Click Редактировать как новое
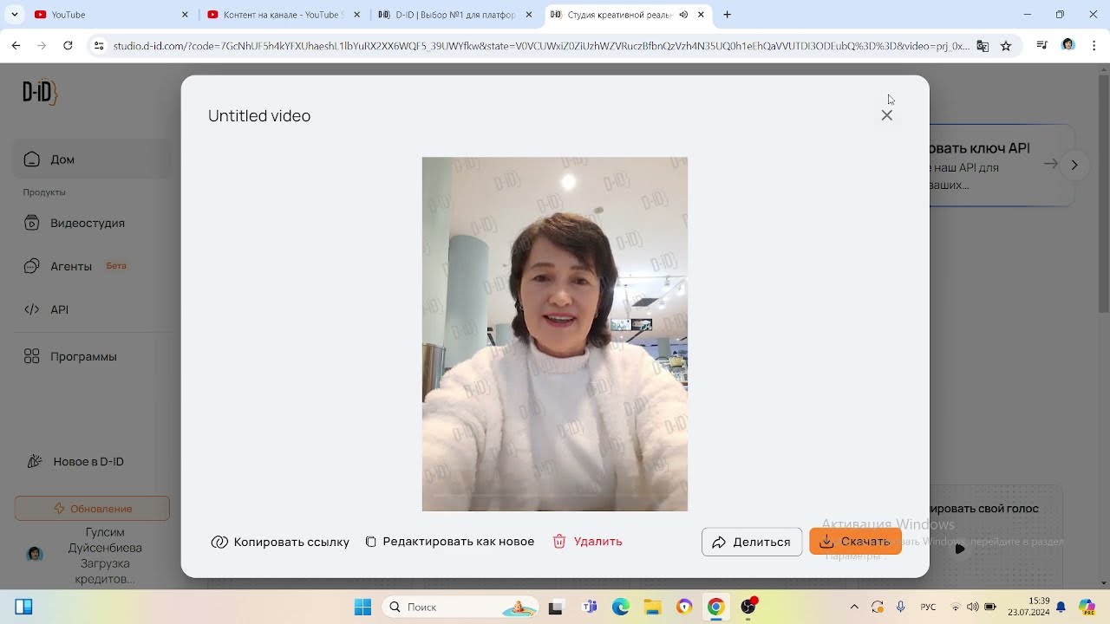Screen dimensions: 1110x624 (449, 542)
